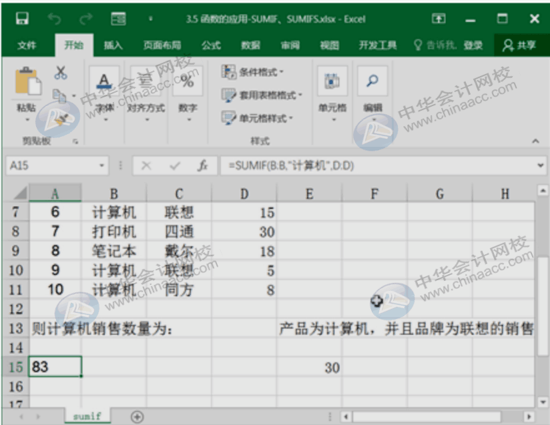550x425 pixels.
Task: Click cell C9 containing 戴尔
Action: (x=179, y=251)
